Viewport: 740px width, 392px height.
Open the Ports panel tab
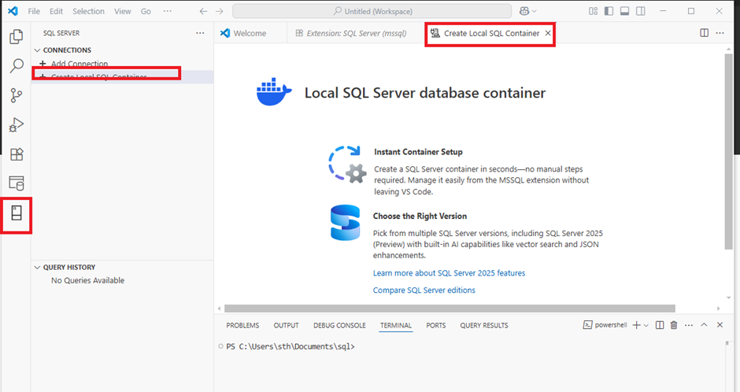tap(435, 325)
